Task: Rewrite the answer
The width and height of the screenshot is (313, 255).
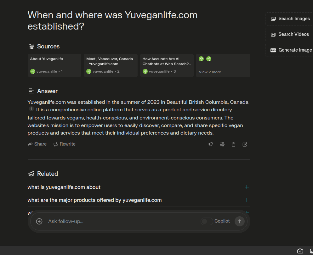Action: (x=65, y=144)
